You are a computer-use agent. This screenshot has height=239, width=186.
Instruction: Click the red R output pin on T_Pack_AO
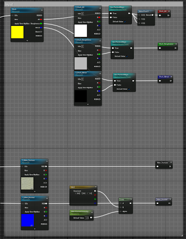(99, 17)
